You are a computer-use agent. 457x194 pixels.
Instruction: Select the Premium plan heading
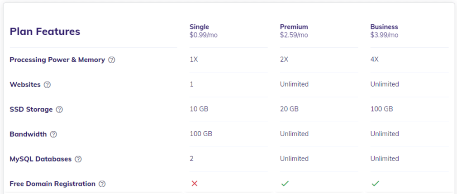tap(294, 27)
